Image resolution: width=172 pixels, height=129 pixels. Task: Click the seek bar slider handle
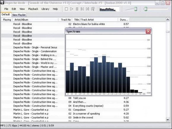pos(146,9)
